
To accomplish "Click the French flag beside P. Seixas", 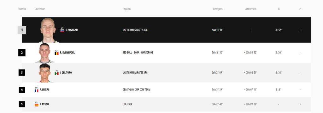I will 37,90.
